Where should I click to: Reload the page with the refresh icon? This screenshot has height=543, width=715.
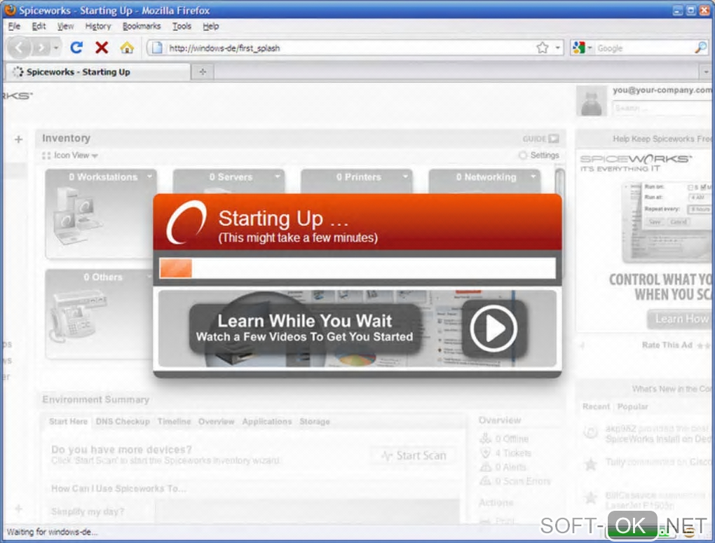point(76,48)
